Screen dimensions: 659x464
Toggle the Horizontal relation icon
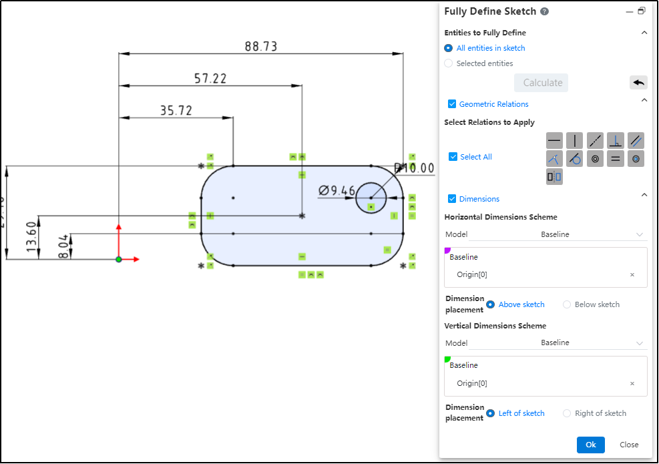[554, 140]
